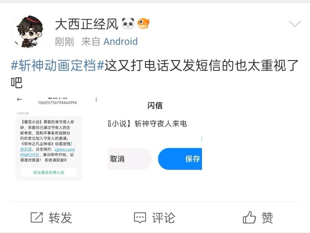Image resolution: width=310 pixels, height=233 pixels.
Task: Open the #斩神动画定档# hashtag topic
Action: [x=57, y=65]
